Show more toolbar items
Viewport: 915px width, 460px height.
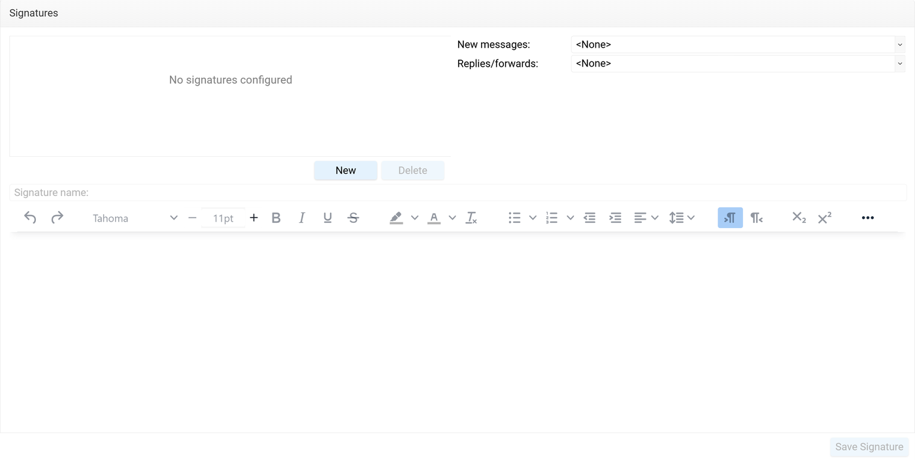[x=868, y=218]
